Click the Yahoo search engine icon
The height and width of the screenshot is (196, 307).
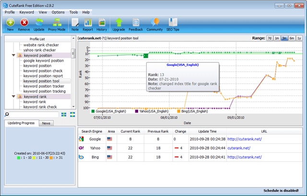[x=81, y=148]
